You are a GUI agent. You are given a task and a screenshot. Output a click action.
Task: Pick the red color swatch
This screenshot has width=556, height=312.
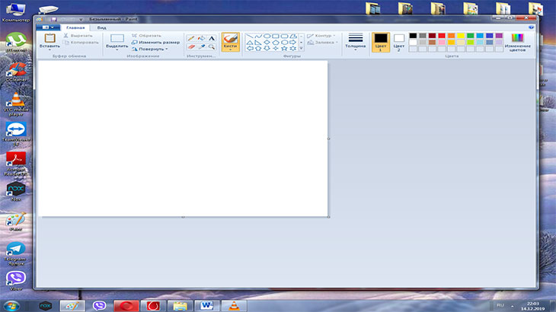click(442, 35)
